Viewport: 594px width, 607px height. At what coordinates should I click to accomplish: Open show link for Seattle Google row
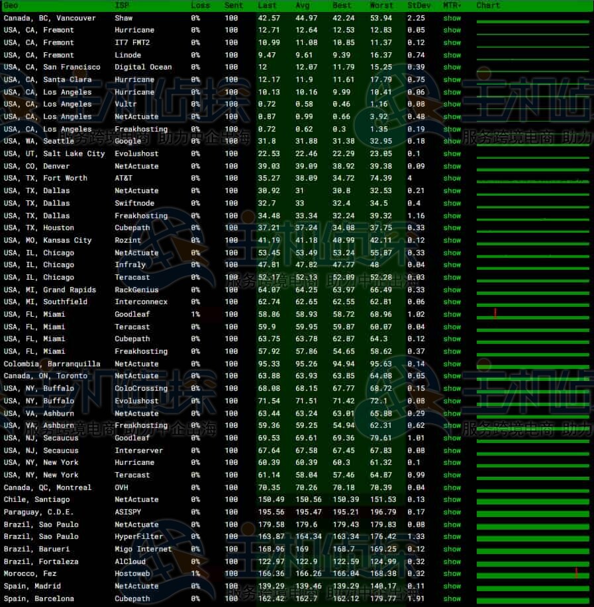(452, 141)
